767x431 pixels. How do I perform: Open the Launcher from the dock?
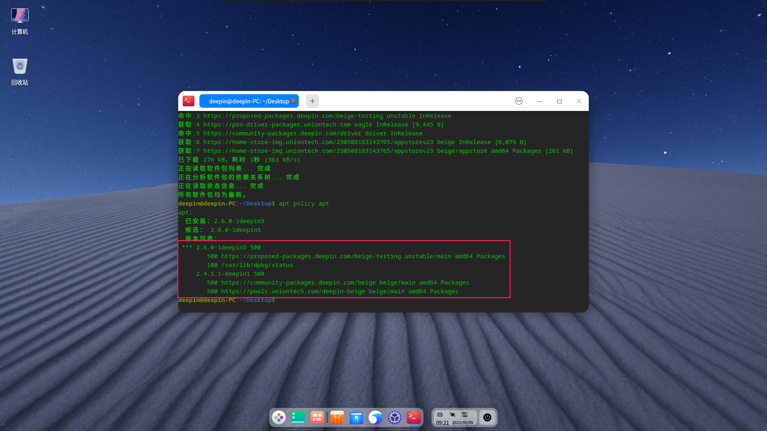[279, 417]
